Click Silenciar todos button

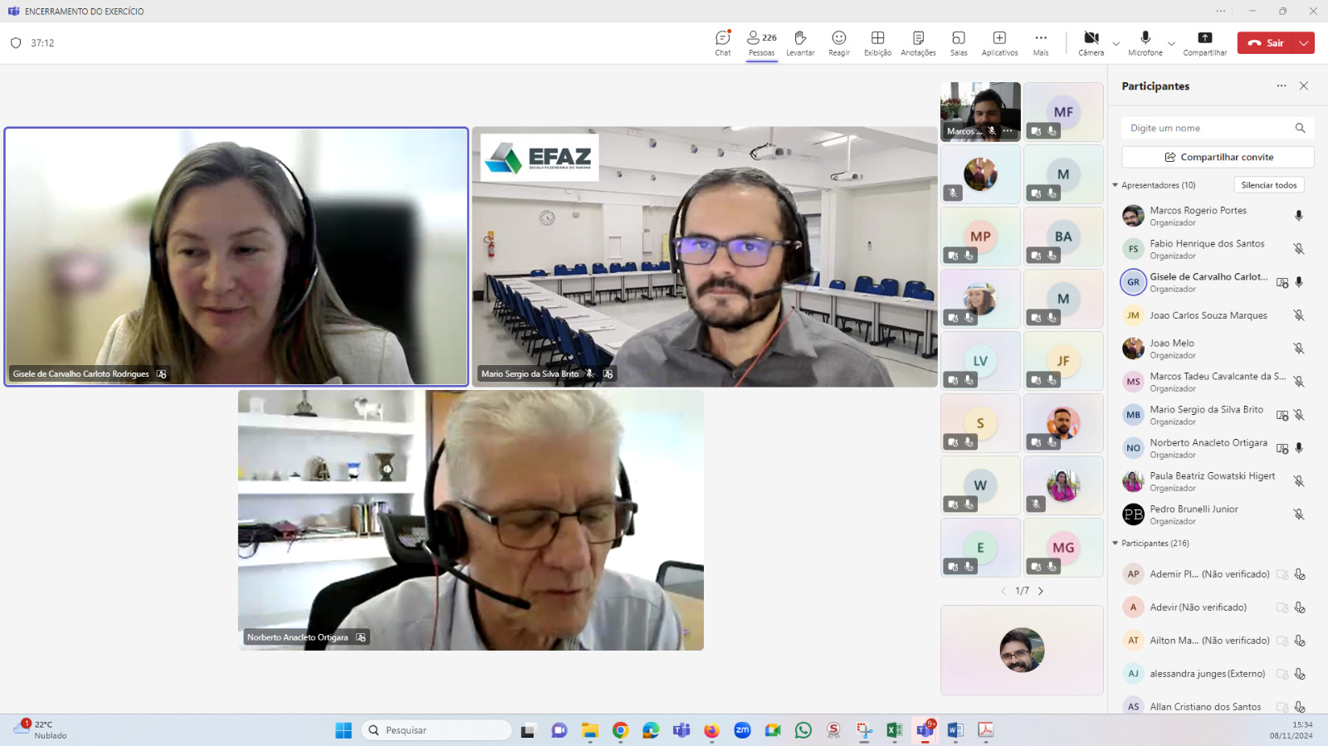1269,185
